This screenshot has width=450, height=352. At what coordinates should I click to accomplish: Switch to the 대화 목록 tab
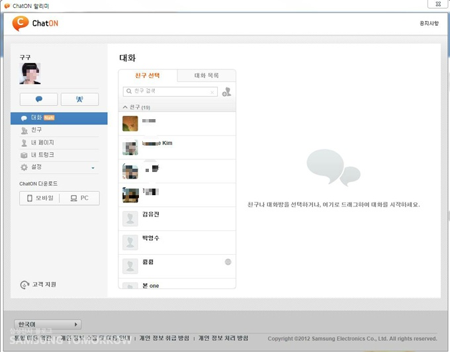(x=206, y=75)
